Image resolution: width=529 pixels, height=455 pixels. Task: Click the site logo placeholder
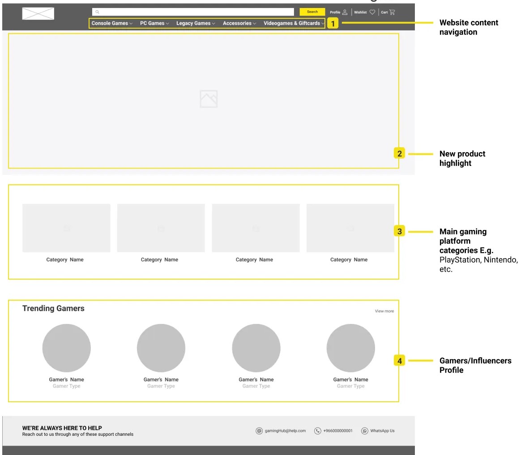pyautogui.click(x=38, y=13)
